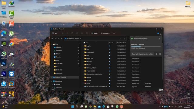Go up one folder level
This screenshot has height=109, width=194.
tap(62, 39)
